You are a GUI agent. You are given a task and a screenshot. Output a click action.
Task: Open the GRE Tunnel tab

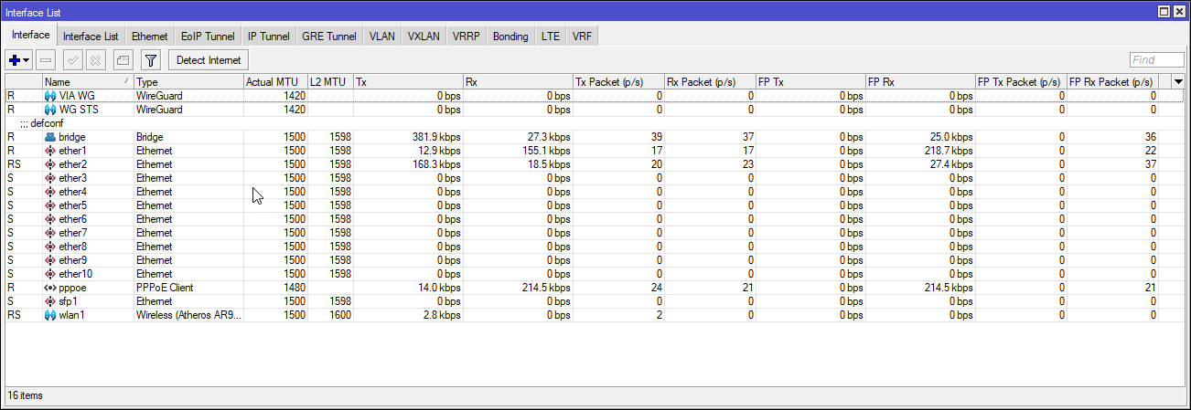tap(329, 37)
